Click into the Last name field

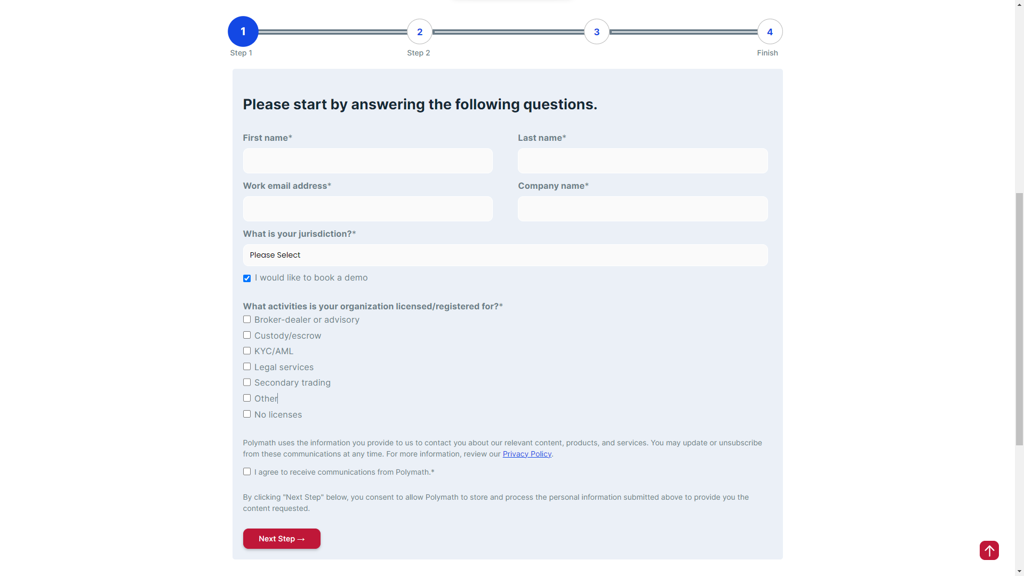(x=643, y=161)
